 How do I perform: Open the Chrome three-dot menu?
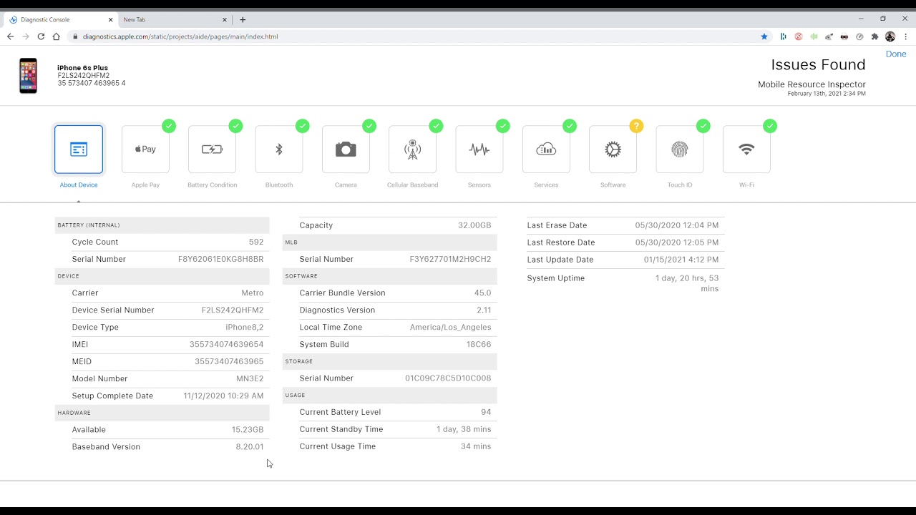[905, 36]
